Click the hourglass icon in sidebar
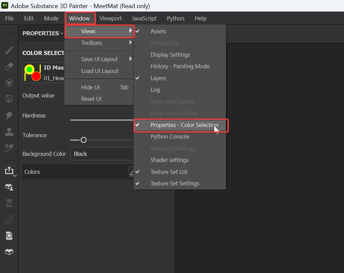The width and height of the screenshot is (344, 273). point(9,203)
